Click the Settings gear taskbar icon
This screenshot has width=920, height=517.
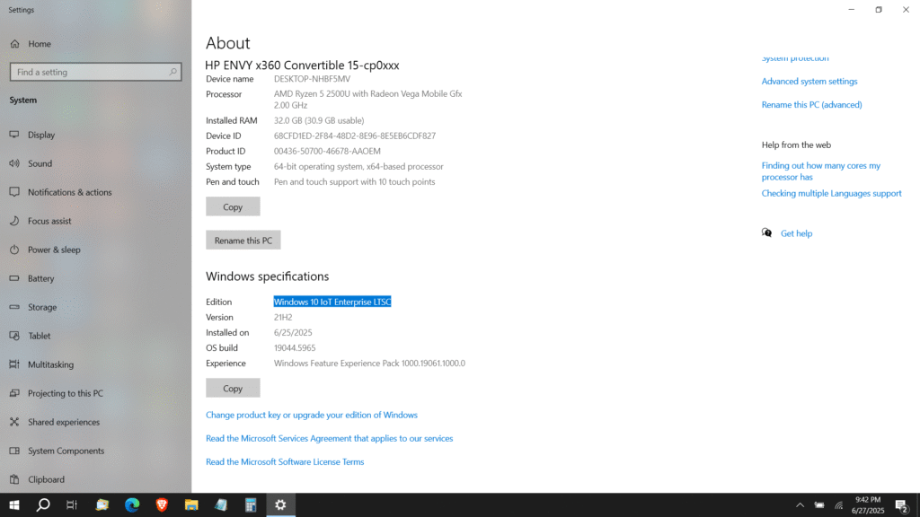(280, 504)
